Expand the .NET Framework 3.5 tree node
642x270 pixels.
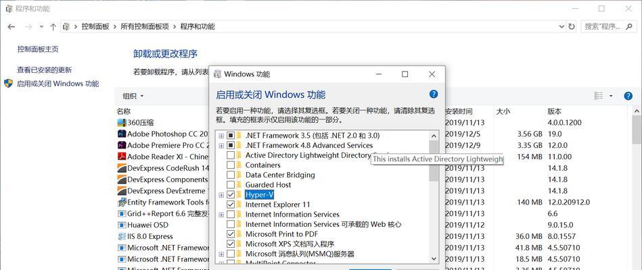pos(221,136)
